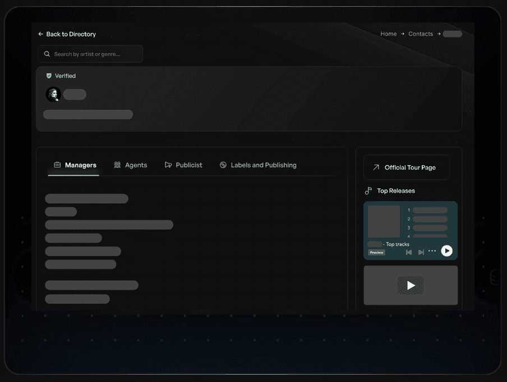Click the search magnifier icon

coord(47,54)
